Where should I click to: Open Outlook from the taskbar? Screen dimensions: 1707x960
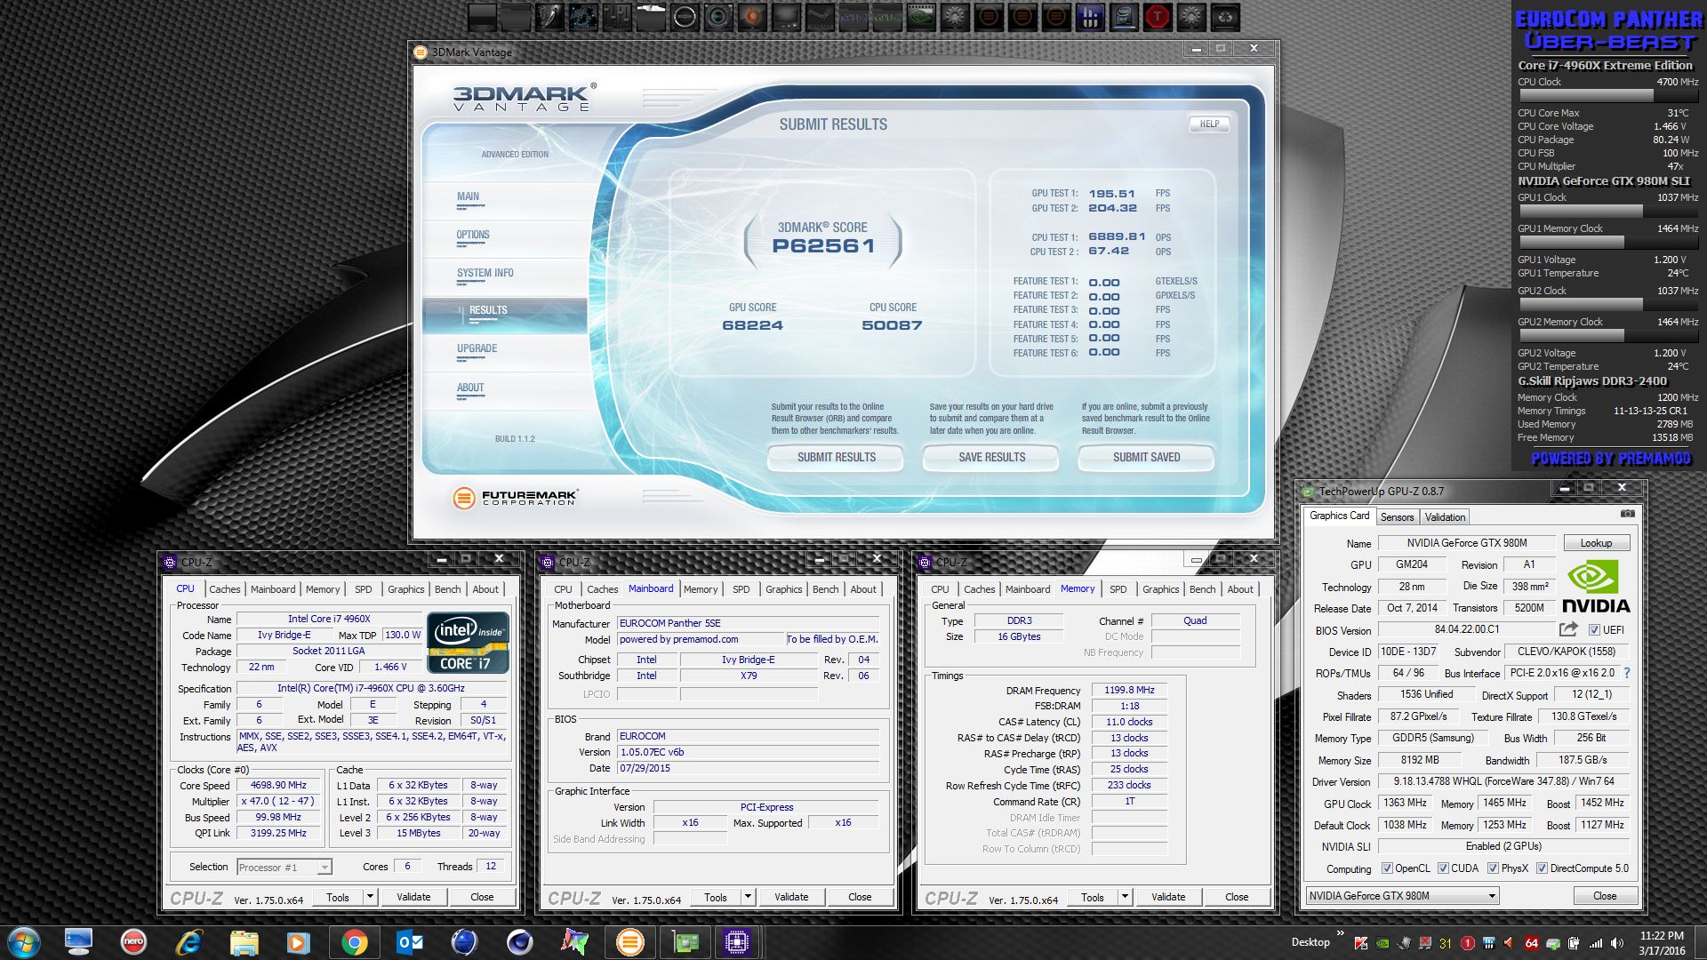409,941
